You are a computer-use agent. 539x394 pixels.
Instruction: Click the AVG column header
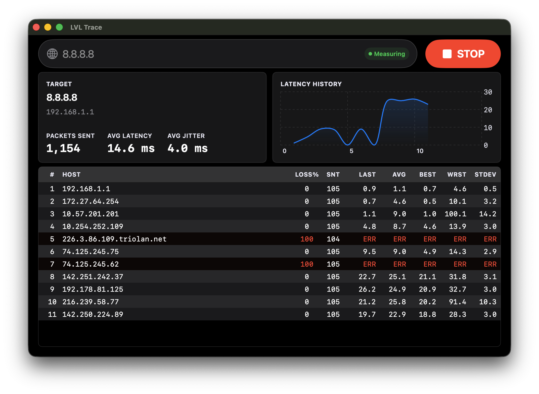point(399,174)
